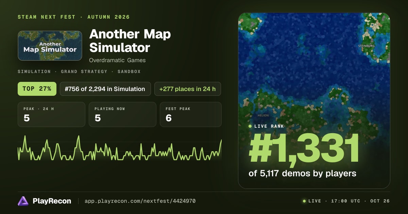Click the PEAK · 24 H stat card
This screenshot has height=214, width=408.
click(x=51, y=114)
